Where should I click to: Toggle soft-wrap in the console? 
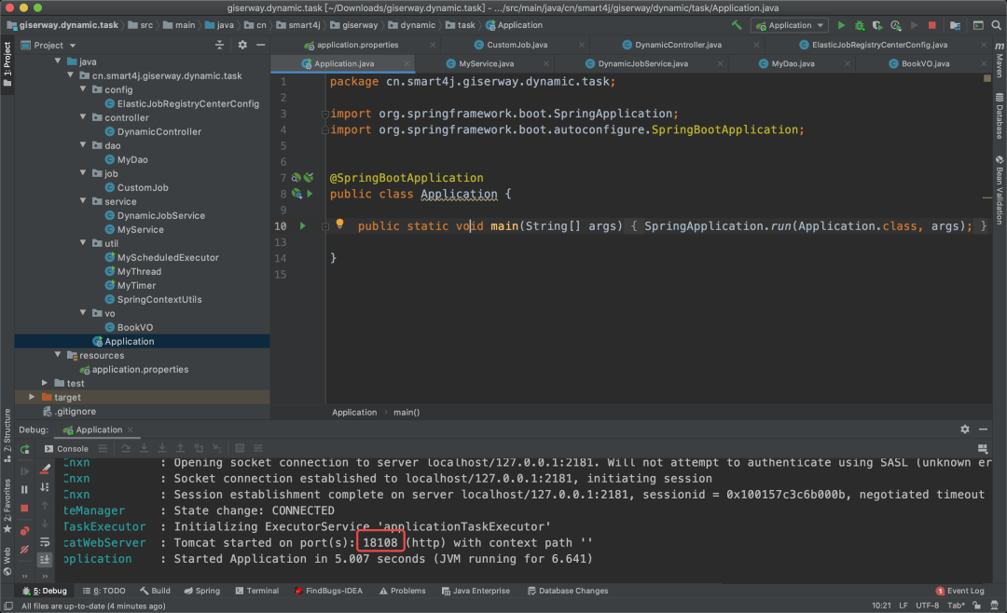pos(45,542)
